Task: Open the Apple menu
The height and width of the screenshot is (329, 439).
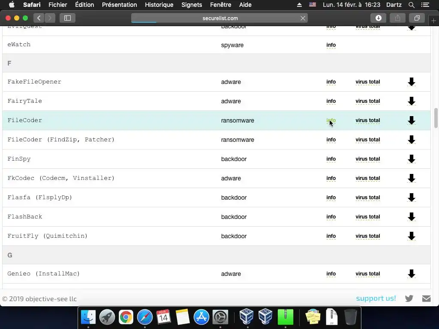Action: [12, 5]
